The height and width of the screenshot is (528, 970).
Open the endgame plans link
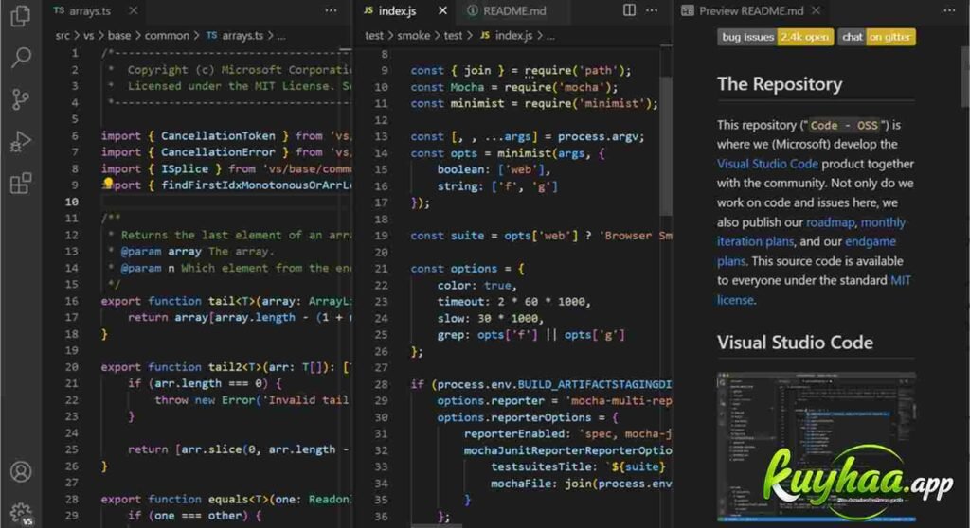[871, 241]
